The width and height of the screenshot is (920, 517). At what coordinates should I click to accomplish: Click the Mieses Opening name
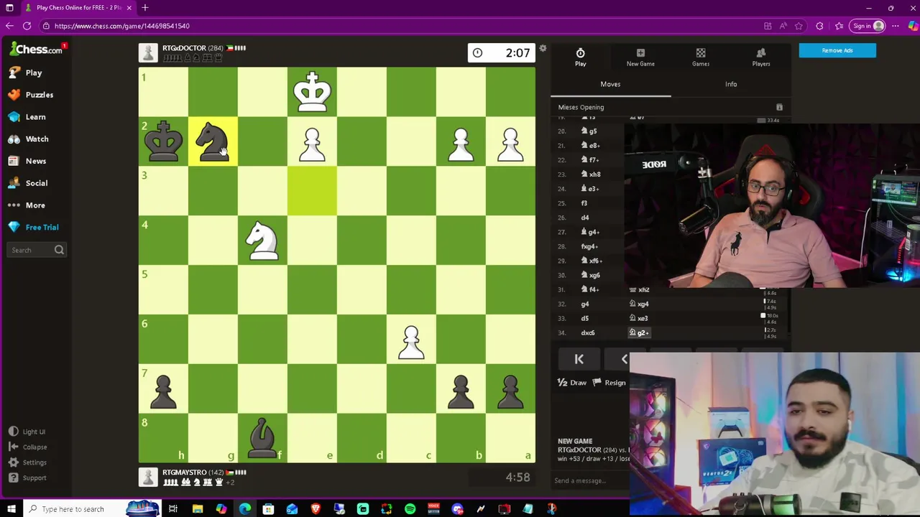pos(581,107)
